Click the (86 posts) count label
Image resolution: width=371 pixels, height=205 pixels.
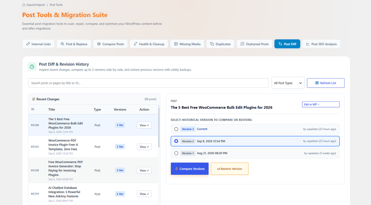click(150, 99)
